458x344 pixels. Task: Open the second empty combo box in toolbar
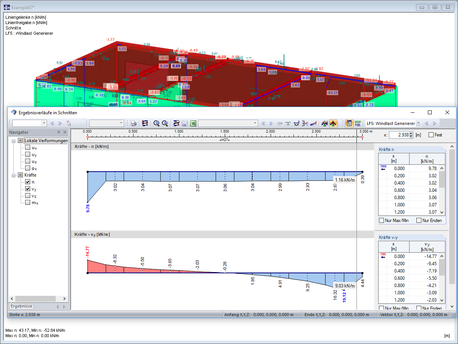(x=121, y=123)
